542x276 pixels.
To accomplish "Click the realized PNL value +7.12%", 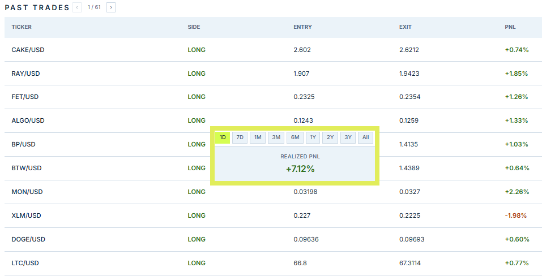I will click(x=300, y=169).
